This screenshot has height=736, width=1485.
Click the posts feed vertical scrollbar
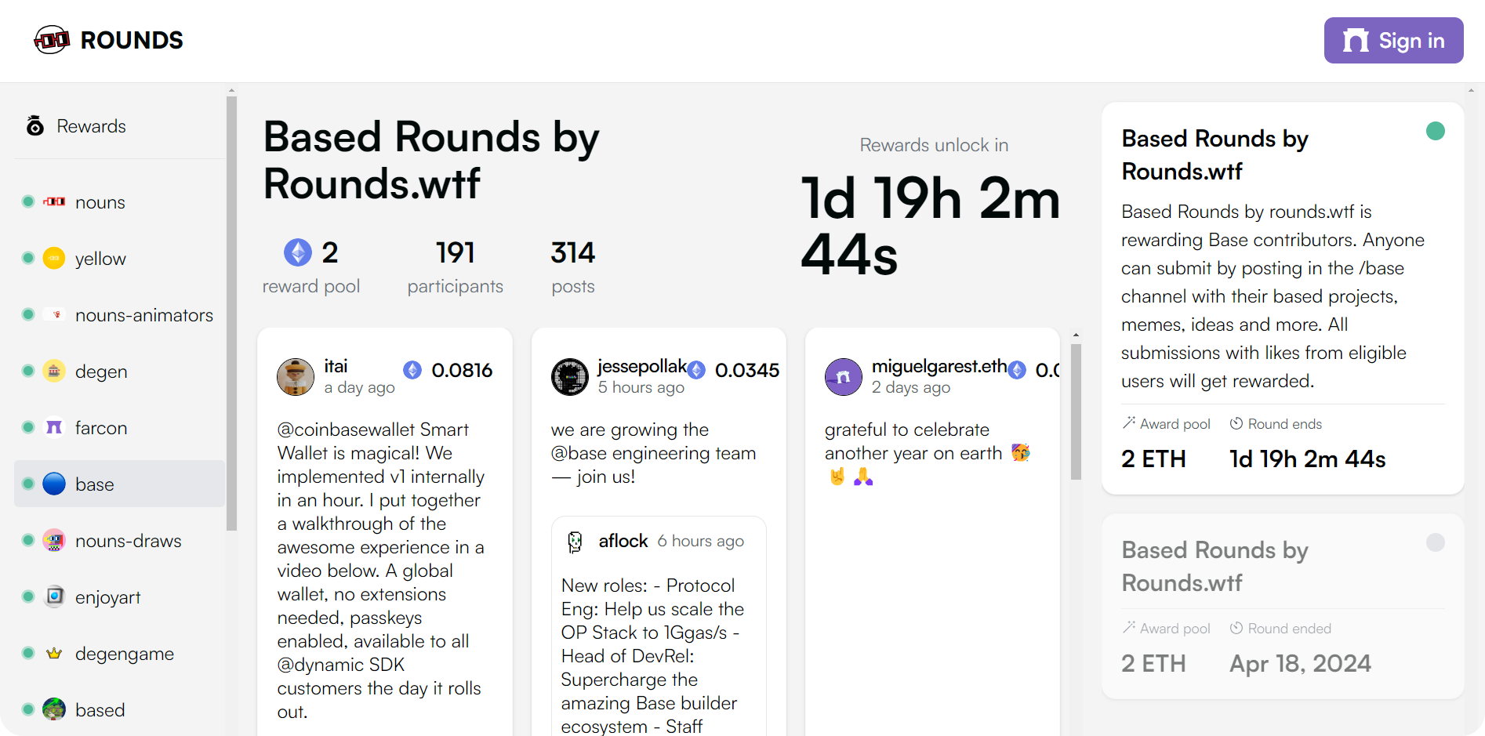tap(1076, 412)
